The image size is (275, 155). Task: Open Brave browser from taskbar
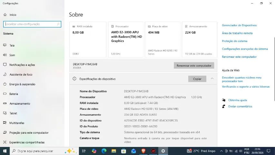click(x=143, y=151)
